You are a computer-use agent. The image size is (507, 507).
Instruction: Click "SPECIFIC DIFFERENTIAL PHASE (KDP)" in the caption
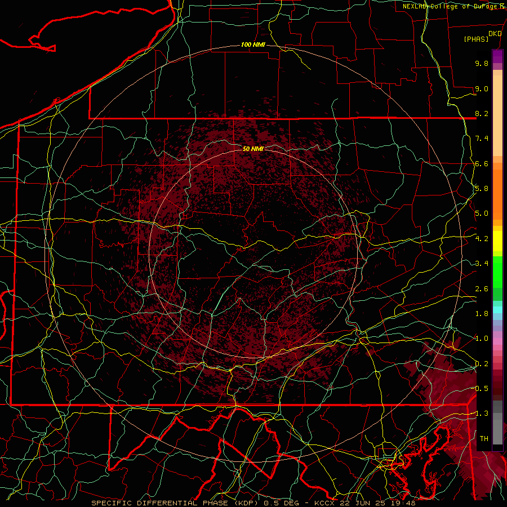click(x=176, y=503)
